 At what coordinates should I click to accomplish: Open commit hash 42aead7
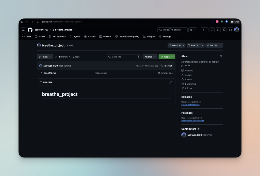(140, 66)
